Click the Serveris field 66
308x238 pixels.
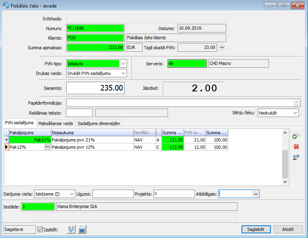187,64
